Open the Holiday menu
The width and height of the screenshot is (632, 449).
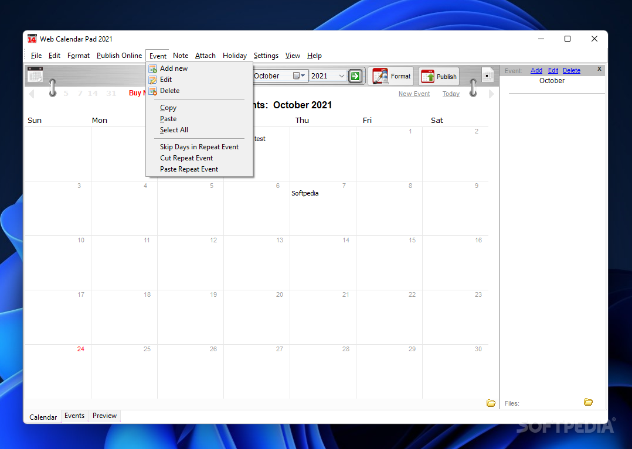click(235, 56)
